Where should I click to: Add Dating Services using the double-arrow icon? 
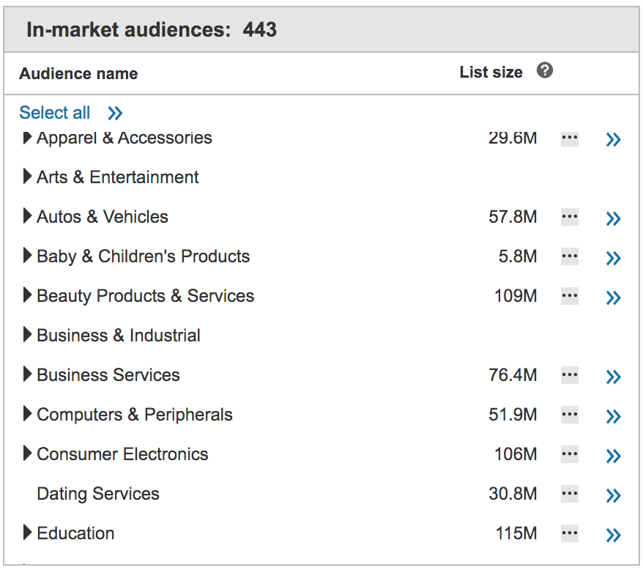pyautogui.click(x=613, y=495)
